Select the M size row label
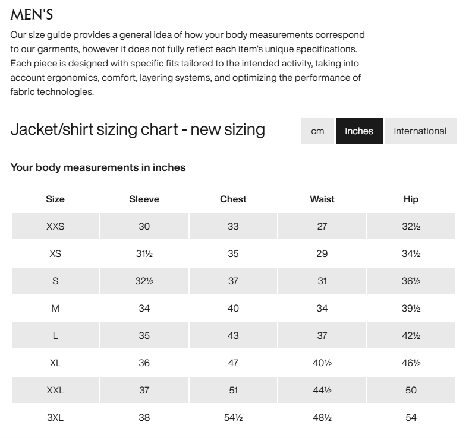The image size is (472, 438). coord(55,309)
